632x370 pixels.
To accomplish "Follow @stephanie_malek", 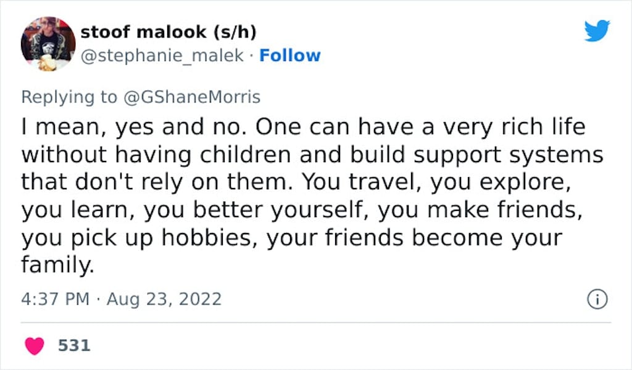I will point(290,55).
